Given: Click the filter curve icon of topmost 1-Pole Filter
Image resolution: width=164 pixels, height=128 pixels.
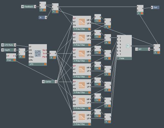Looking at the screenshot, I should point(82,22).
